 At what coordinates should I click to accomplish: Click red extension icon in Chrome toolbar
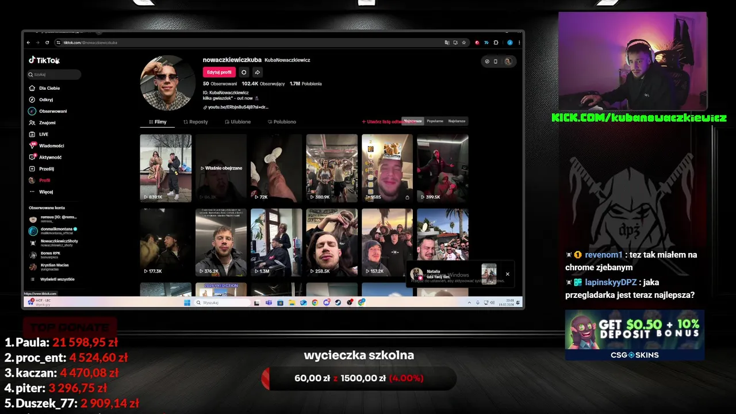pos(477,43)
